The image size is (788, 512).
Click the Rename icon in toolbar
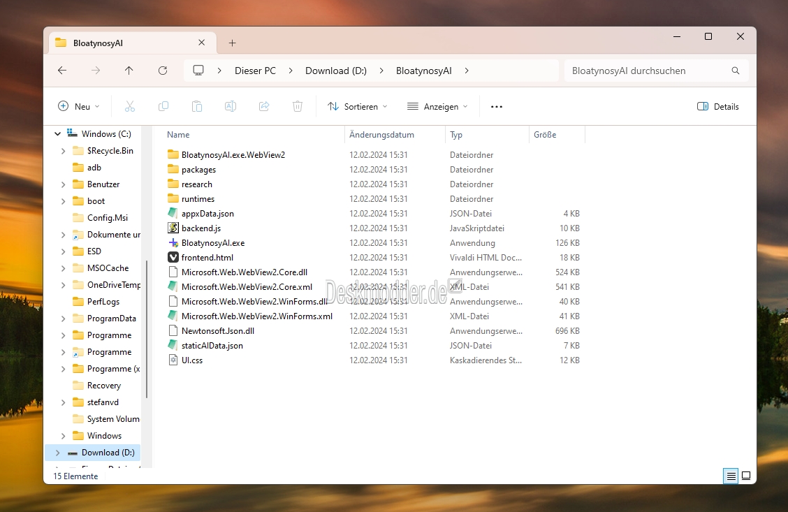(x=231, y=106)
